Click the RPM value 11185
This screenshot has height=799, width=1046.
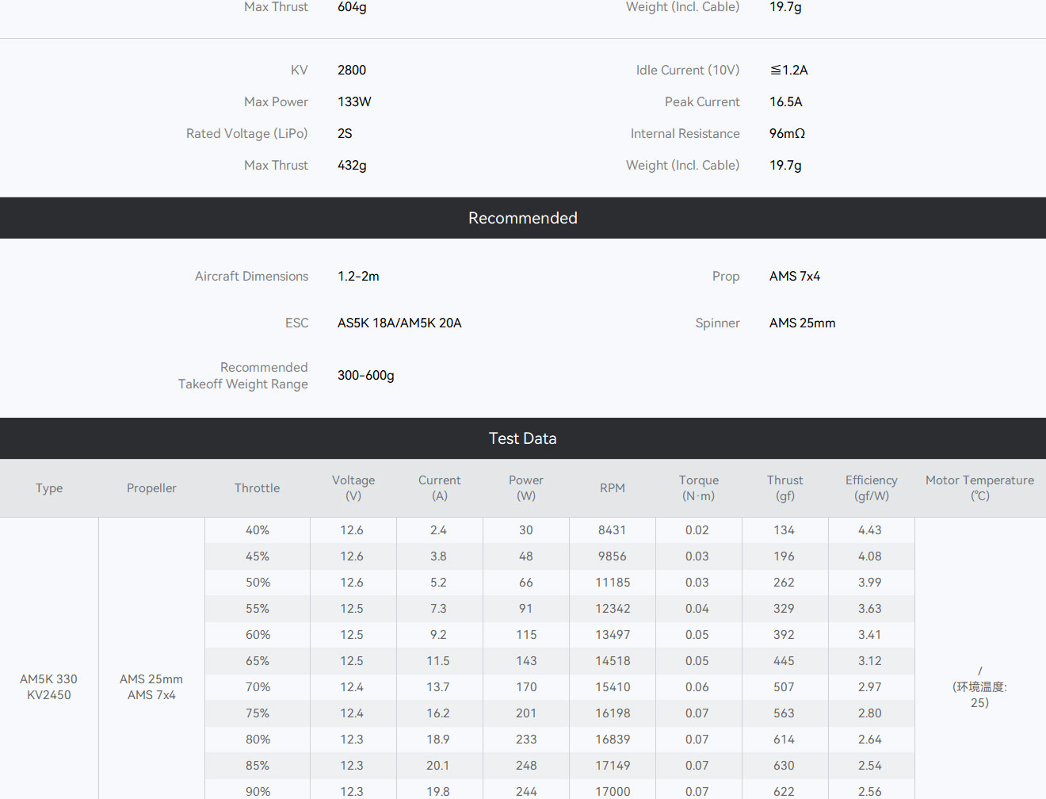coord(613,583)
